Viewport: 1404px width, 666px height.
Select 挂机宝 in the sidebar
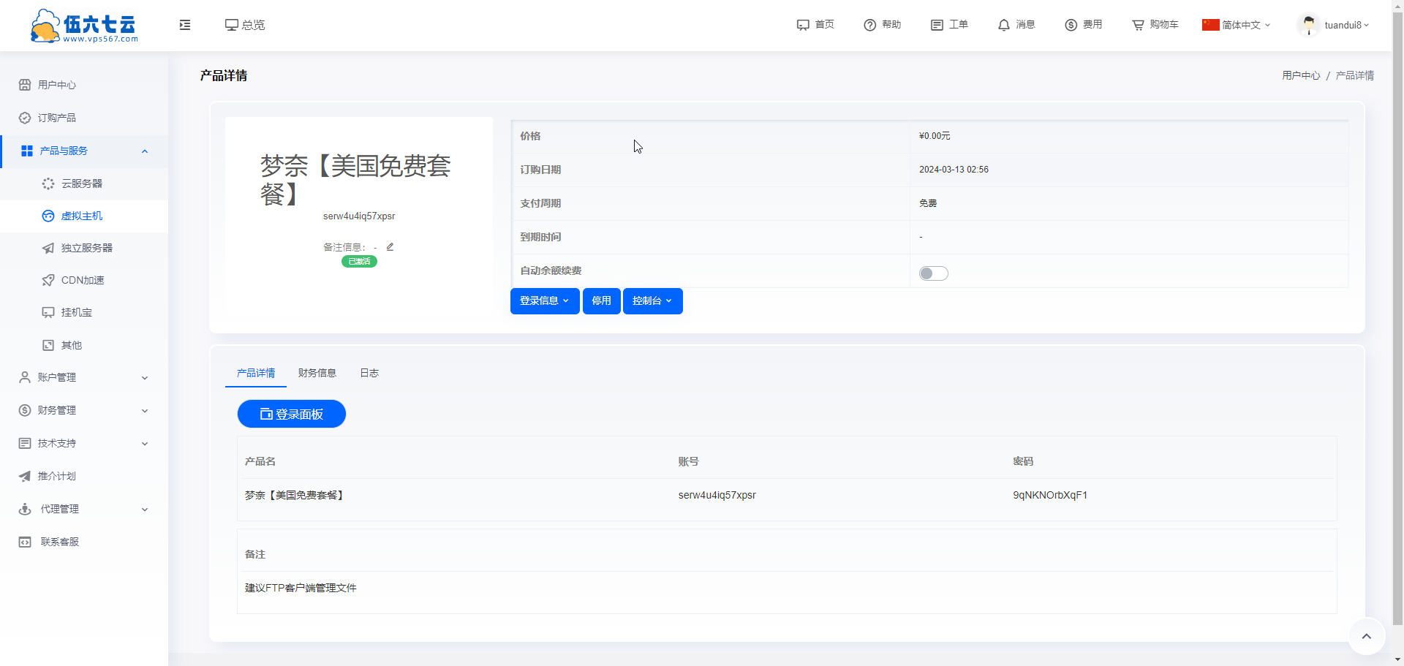[x=77, y=312]
